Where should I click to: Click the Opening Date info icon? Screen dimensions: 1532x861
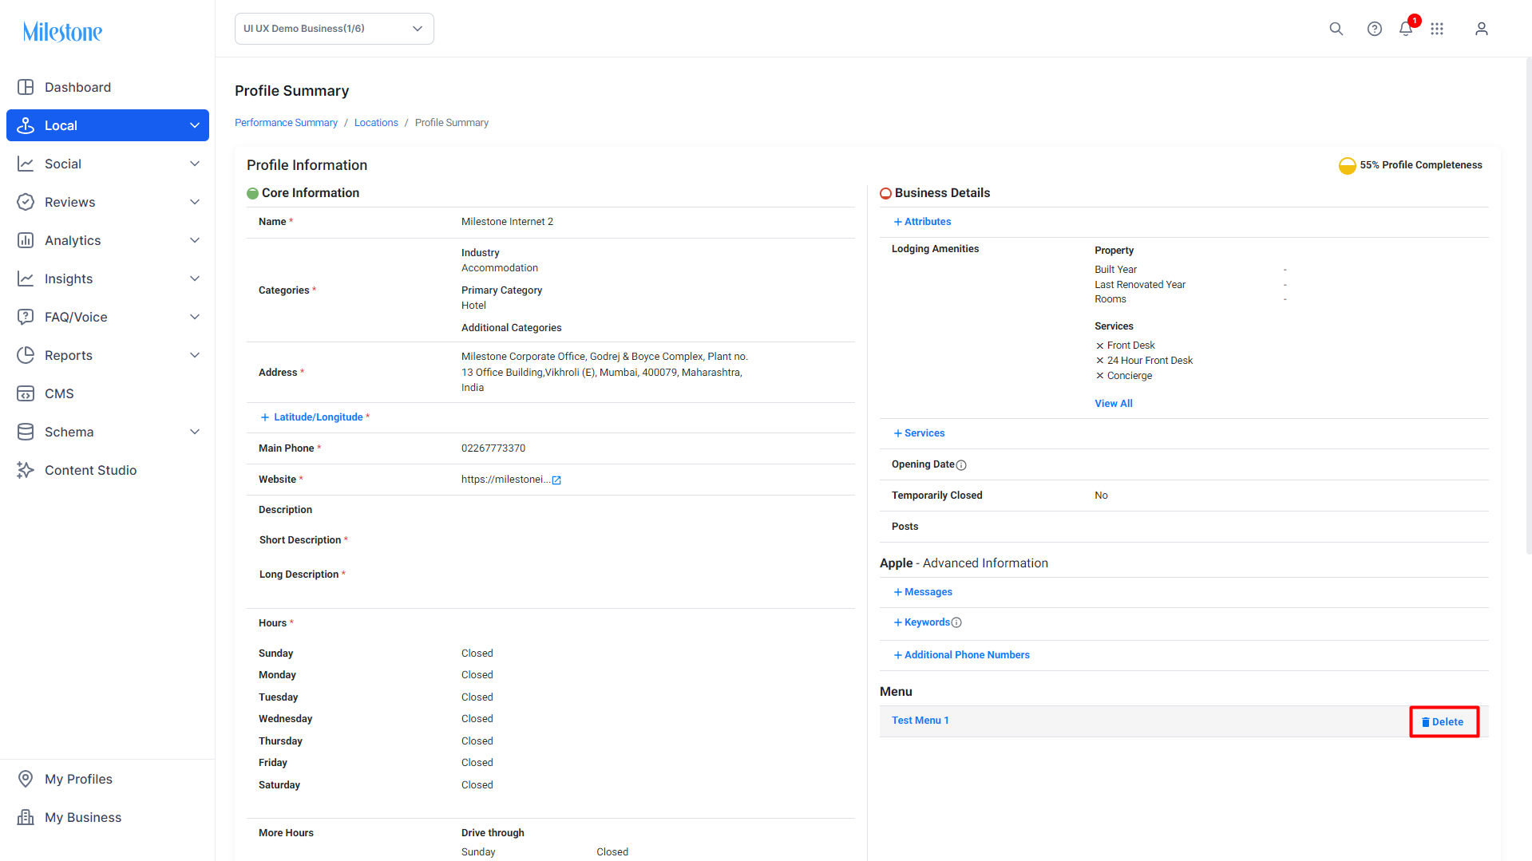[x=961, y=465]
